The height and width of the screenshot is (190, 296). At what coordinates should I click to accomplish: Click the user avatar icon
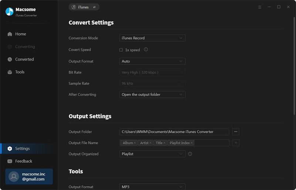coord(14,177)
